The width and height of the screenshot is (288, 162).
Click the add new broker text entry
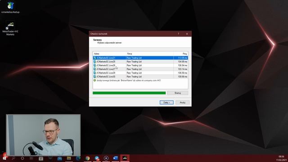[129, 81]
